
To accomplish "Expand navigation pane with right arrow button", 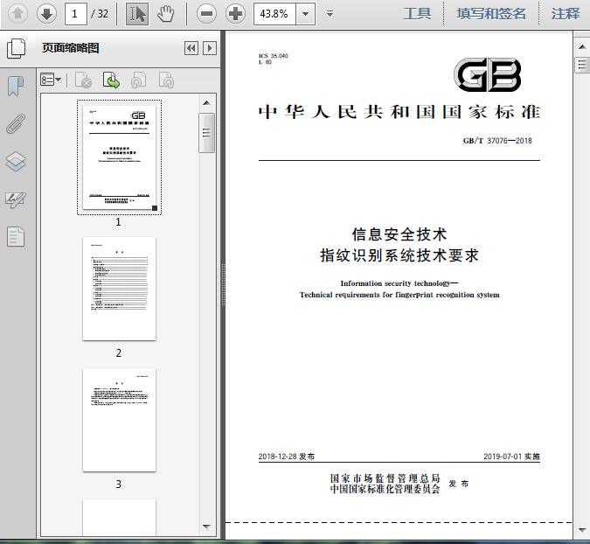I will 210,48.
